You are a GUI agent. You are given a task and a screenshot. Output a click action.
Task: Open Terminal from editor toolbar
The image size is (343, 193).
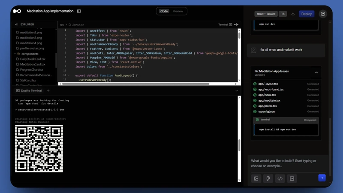pyautogui.click(x=225, y=25)
